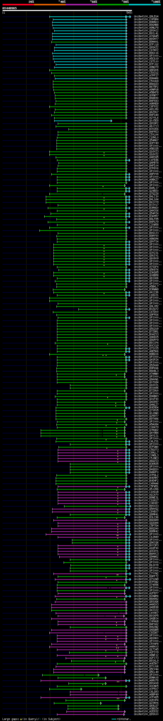Click the =100char. scale legend
The height and width of the screenshot is (721, 163).
tap(121, 719)
